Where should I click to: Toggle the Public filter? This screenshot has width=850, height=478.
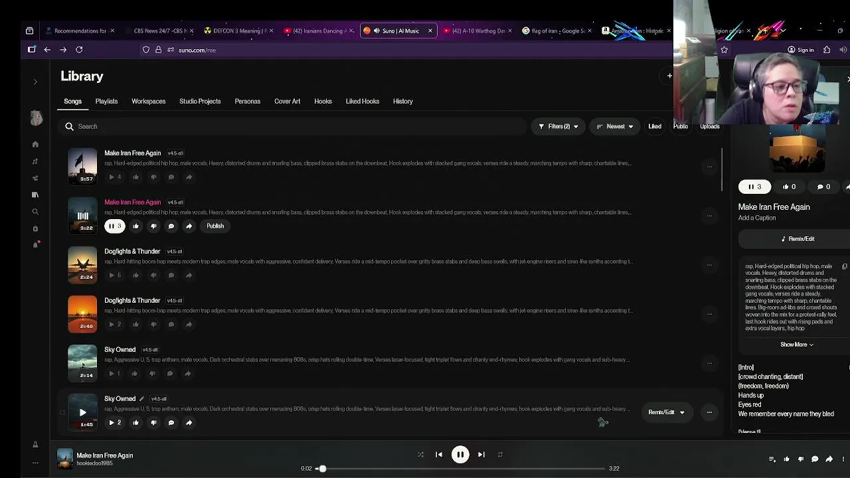tap(681, 126)
